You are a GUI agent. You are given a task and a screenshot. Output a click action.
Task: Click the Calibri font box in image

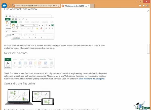click(x=27, y=25)
